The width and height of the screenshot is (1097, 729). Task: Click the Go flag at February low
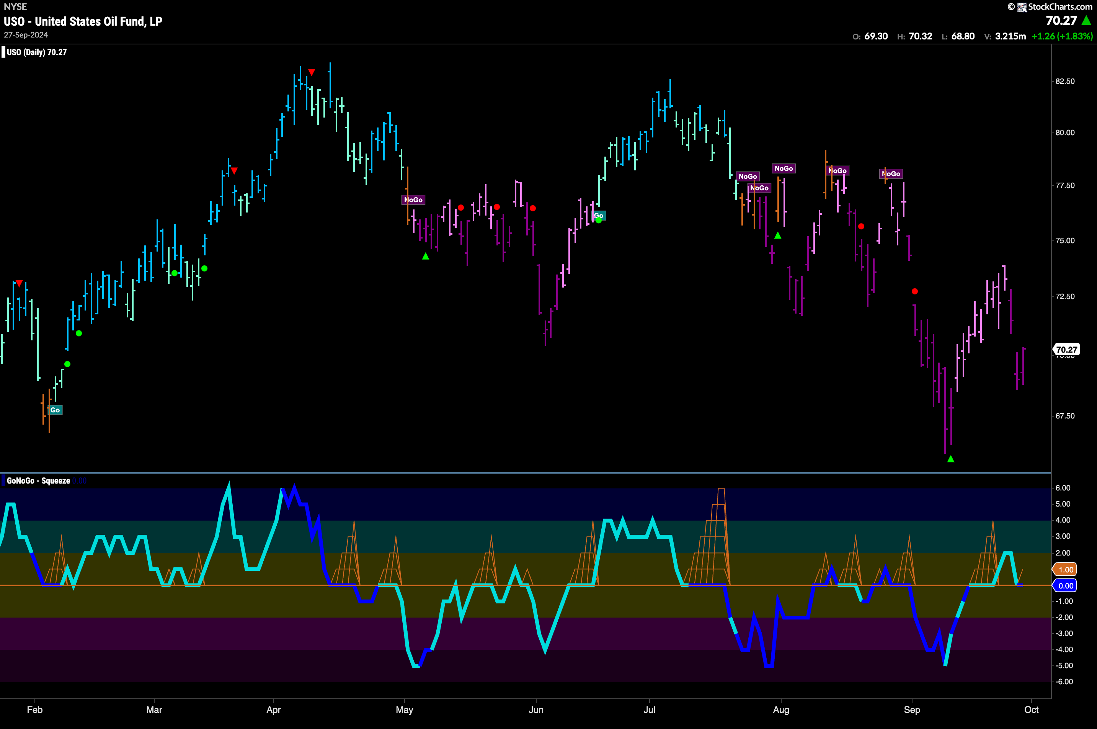pos(55,410)
